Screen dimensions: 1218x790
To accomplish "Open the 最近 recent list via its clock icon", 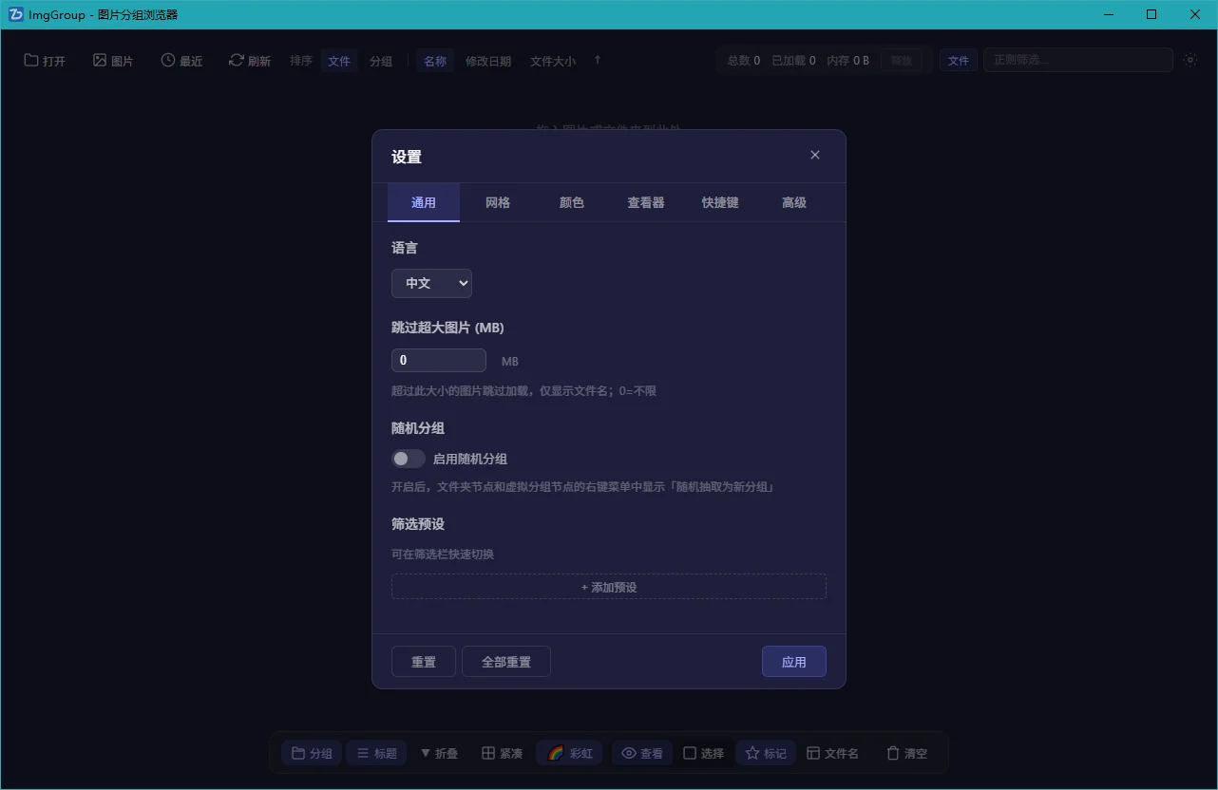I will (168, 61).
